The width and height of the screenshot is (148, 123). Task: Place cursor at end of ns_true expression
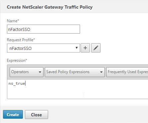[x=25, y=83]
